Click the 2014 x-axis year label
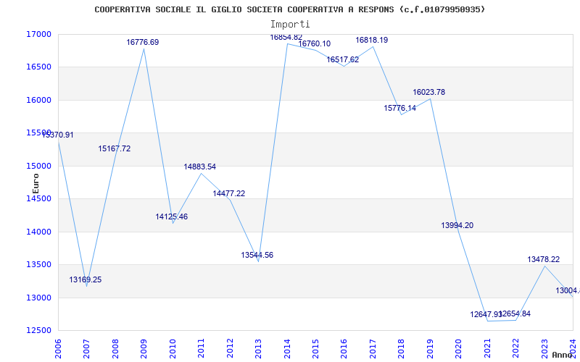The height and width of the screenshot is (362, 580). click(x=287, y=348)
